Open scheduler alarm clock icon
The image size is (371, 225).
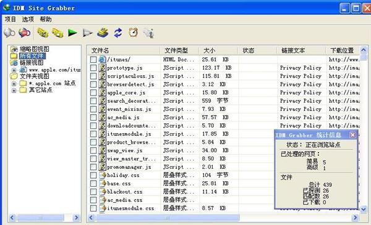133,33
